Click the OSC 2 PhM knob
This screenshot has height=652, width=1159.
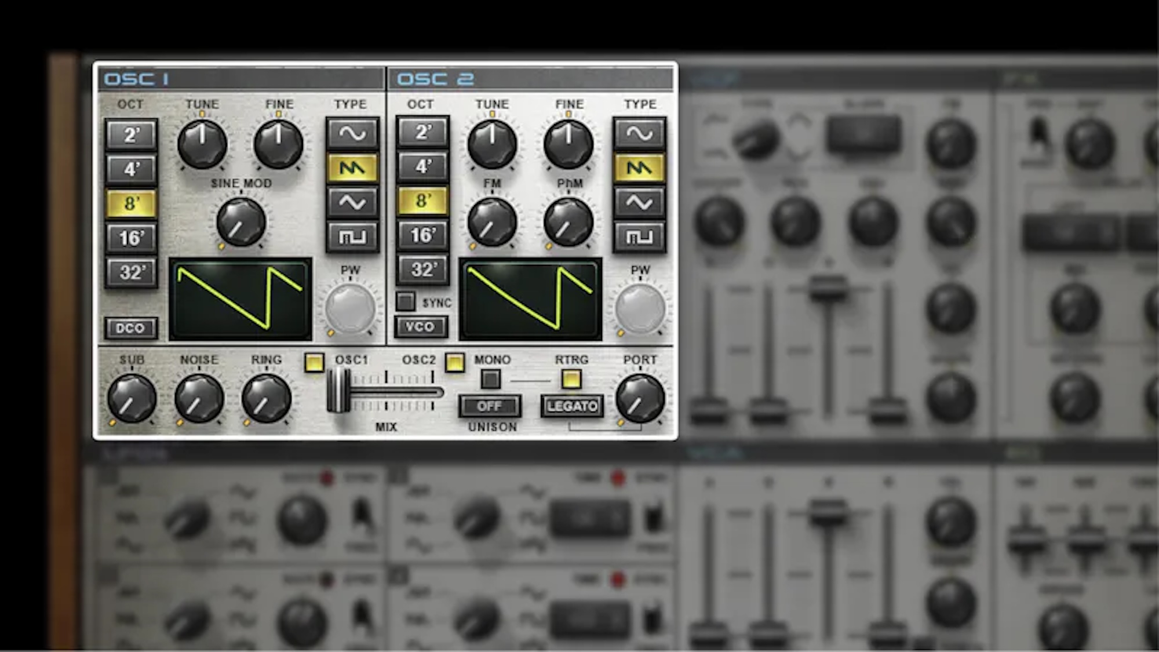pos(568,222)
